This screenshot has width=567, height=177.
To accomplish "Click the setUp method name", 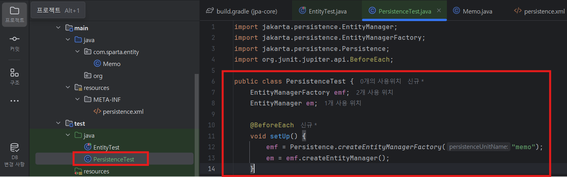I will coord(280,136).
